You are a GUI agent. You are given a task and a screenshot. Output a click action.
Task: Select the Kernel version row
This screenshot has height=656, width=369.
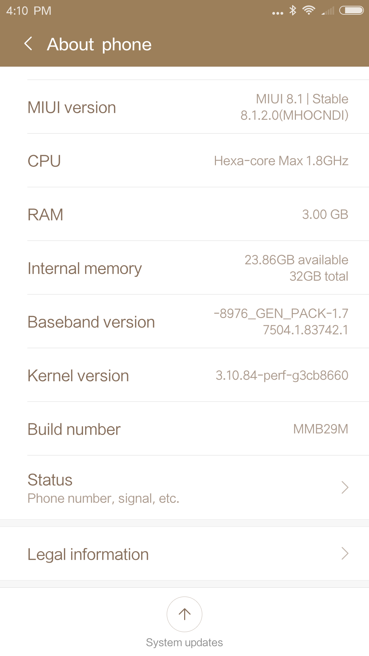[x=184, y=375]
